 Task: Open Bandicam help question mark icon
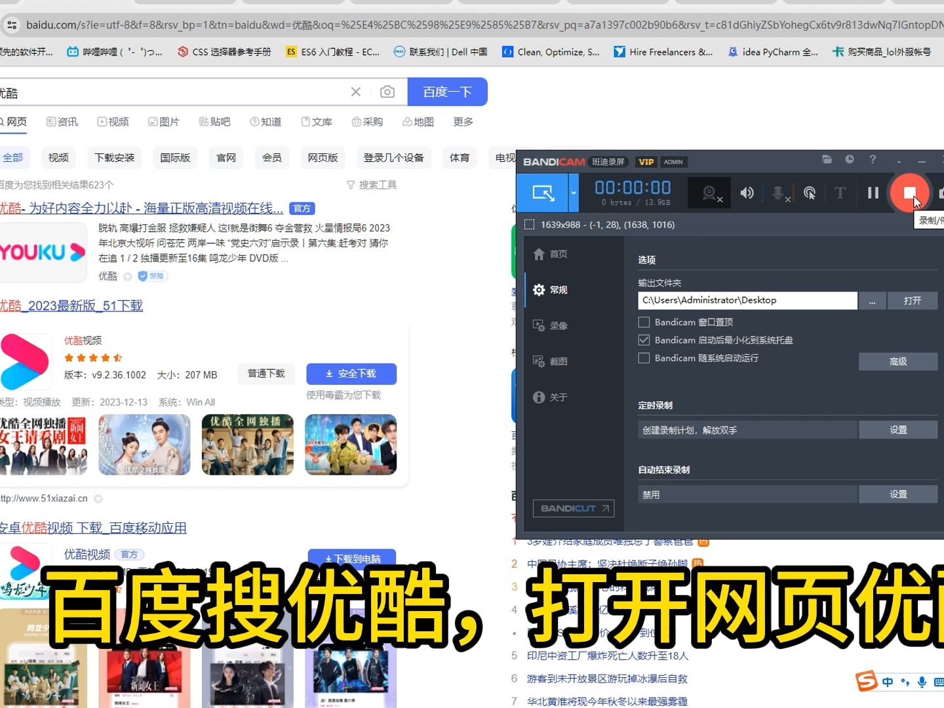pos(873,159)
